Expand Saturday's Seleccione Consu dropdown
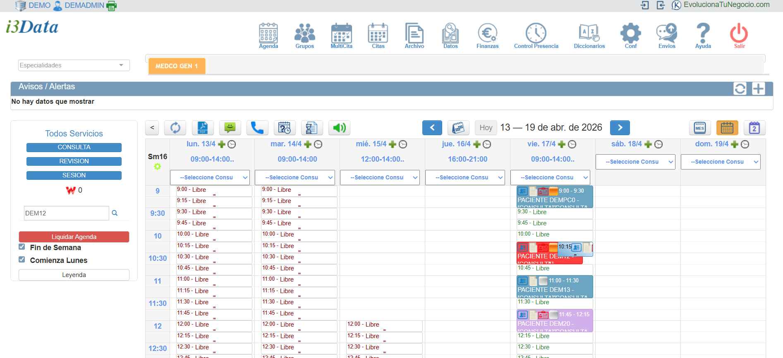783x358 pixels. (x=635, y=162)
